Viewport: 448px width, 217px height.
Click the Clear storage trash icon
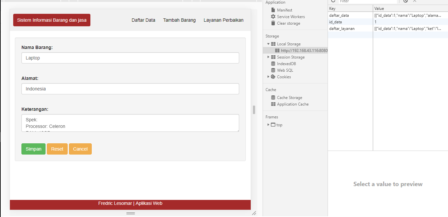[x=273, y=23]
